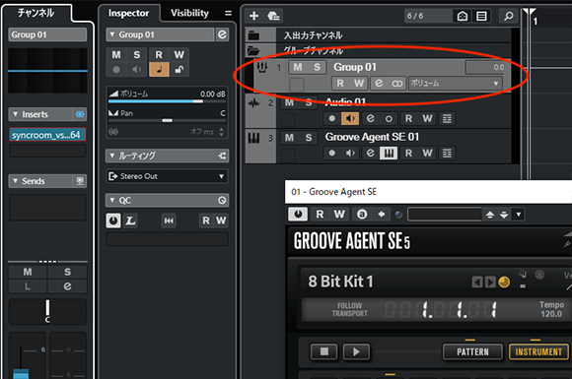Viewport: 572px width, 379px height.
Task: Mute the Audio 01 track
Action: click(289, 103)
